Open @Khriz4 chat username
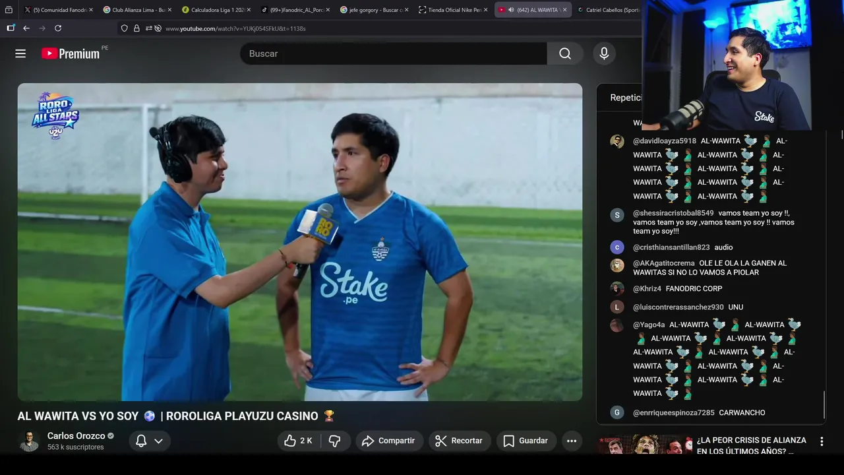Screen dimensions: 844x475 point(647,289)
